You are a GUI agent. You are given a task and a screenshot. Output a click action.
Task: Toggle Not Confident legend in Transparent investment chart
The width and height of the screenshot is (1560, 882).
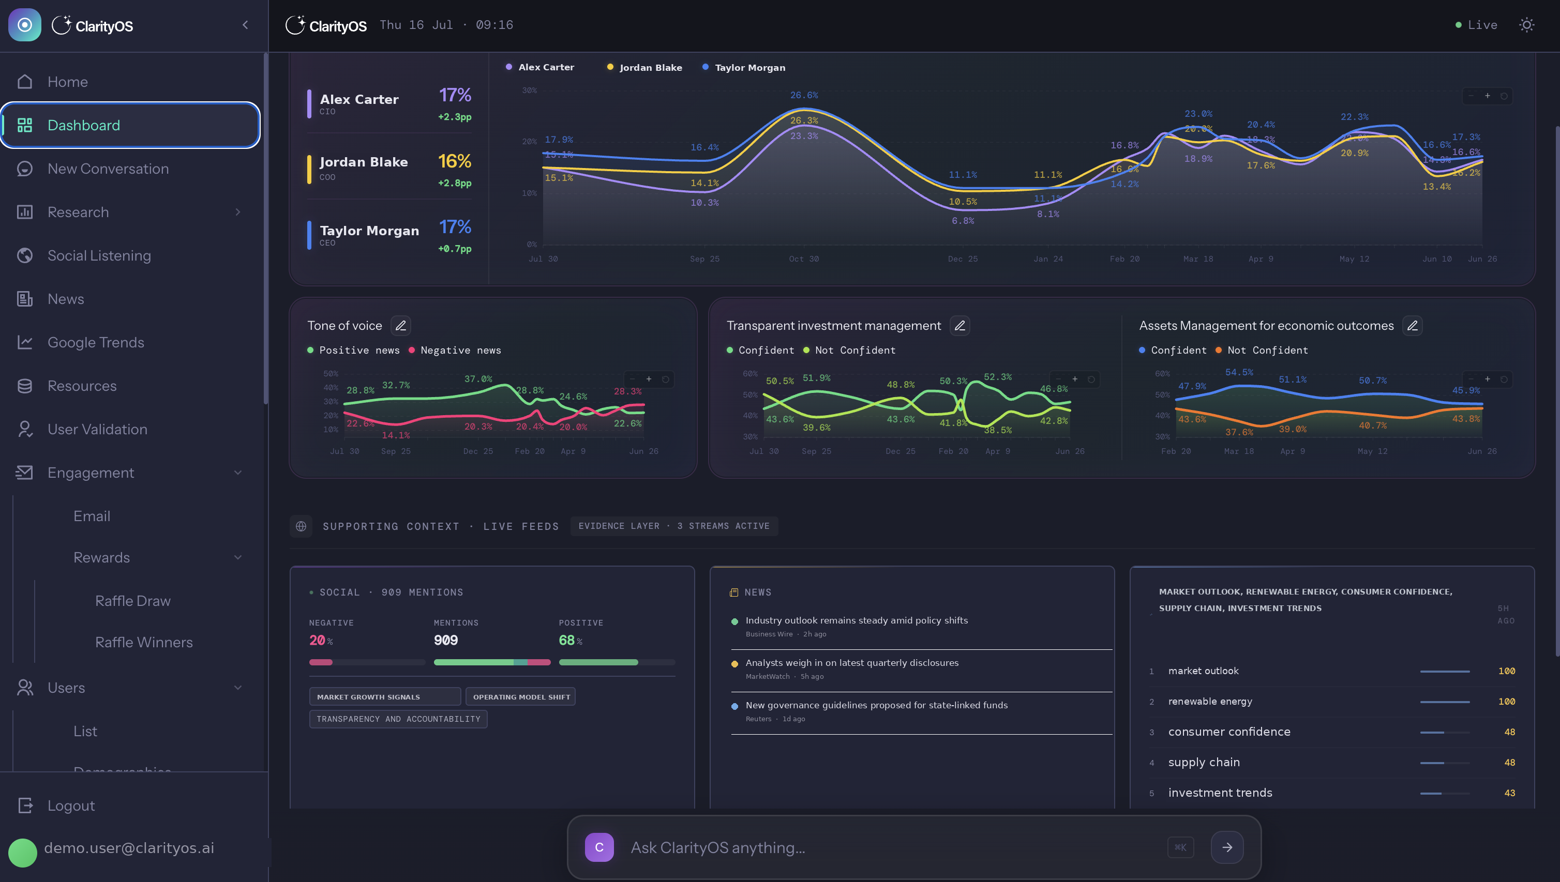coord(849,350)
